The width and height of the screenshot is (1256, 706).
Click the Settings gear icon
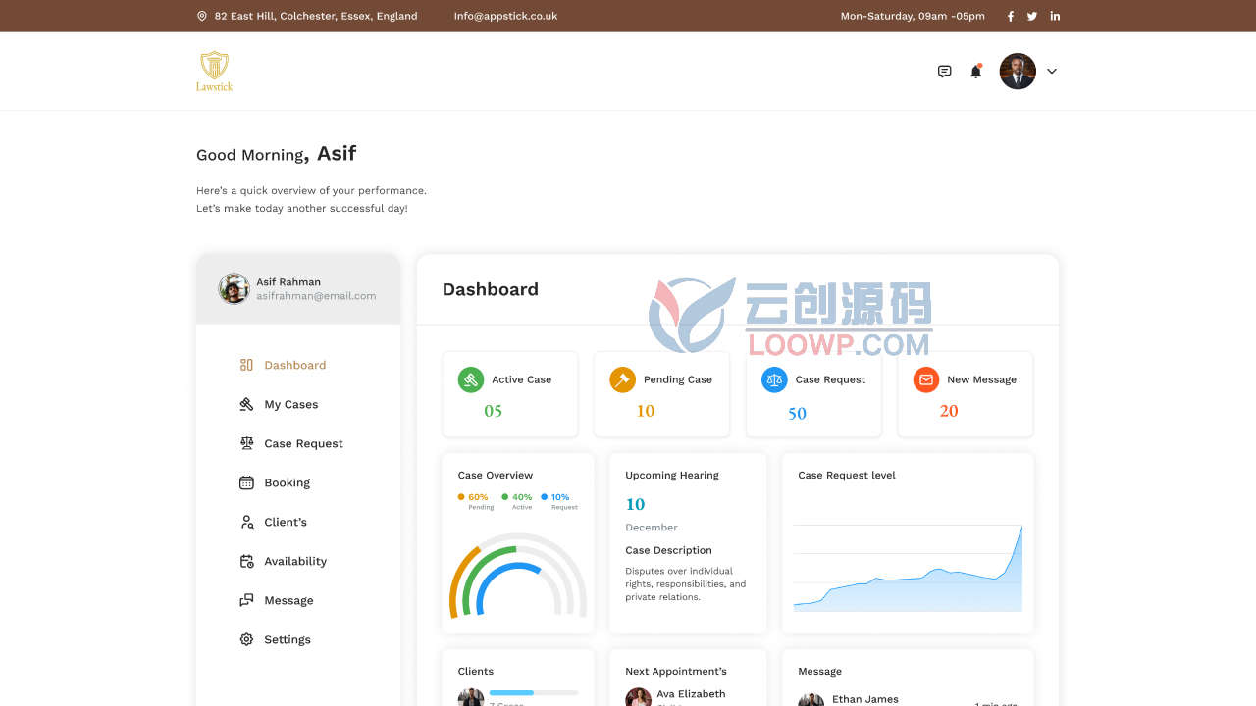[x=246, y=639]
